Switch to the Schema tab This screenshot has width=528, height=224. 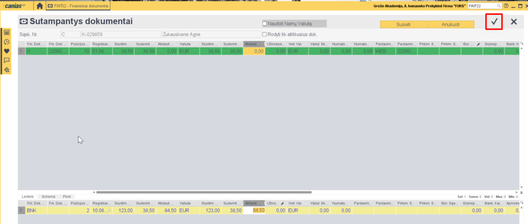48,197
